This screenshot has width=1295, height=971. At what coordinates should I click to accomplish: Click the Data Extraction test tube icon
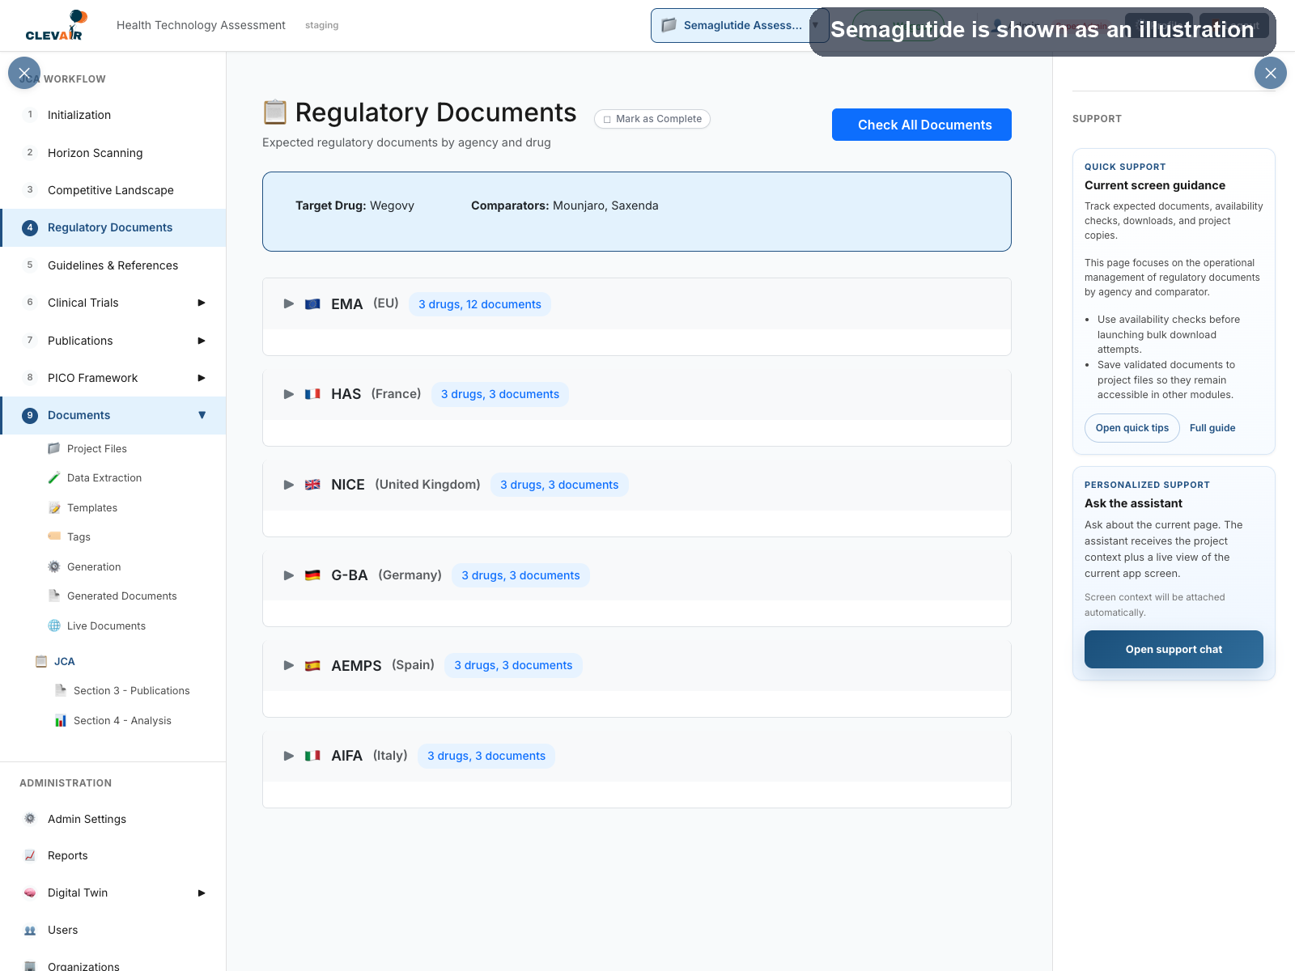point(54,477)
